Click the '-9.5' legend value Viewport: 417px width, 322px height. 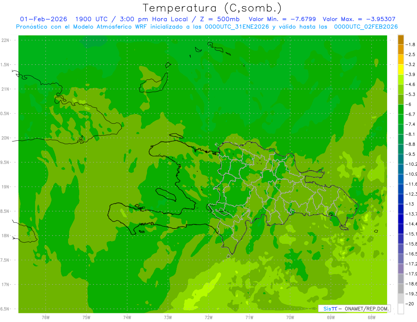click(x=410, y=154)
